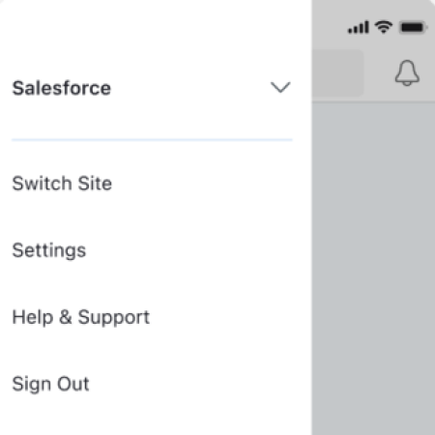Click empty menu space below Sign Out

pos(155,418)
